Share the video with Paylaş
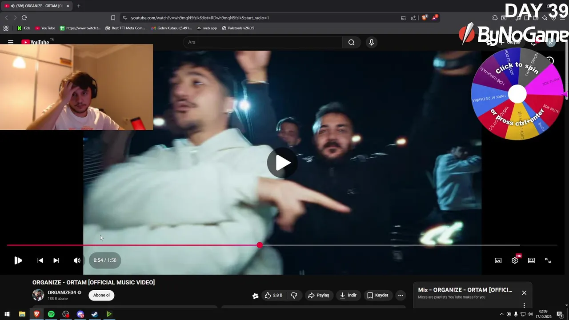 coord(319,295)
